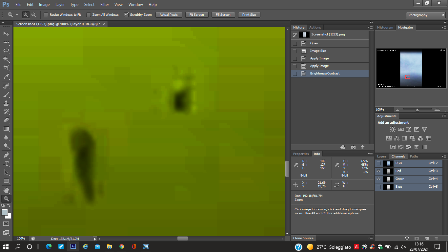Add a Brightness/Contrast adjustment icon
Viewport: 448px width, 252px height.
point(393,130)
